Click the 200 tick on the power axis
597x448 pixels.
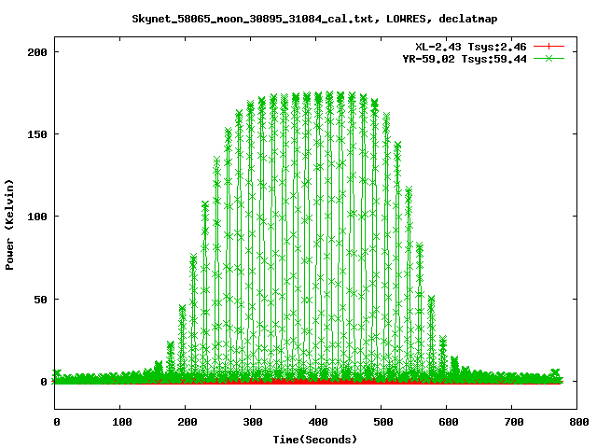coord(37,52)
